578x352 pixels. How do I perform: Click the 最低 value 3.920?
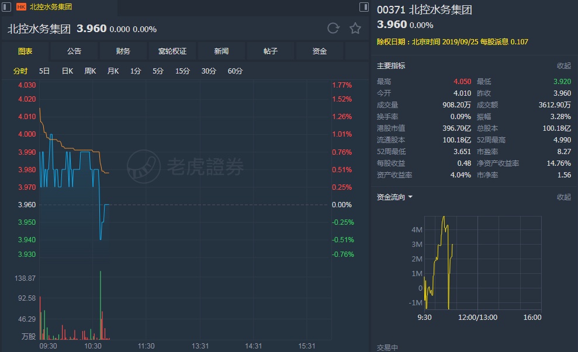coord(562,81)
